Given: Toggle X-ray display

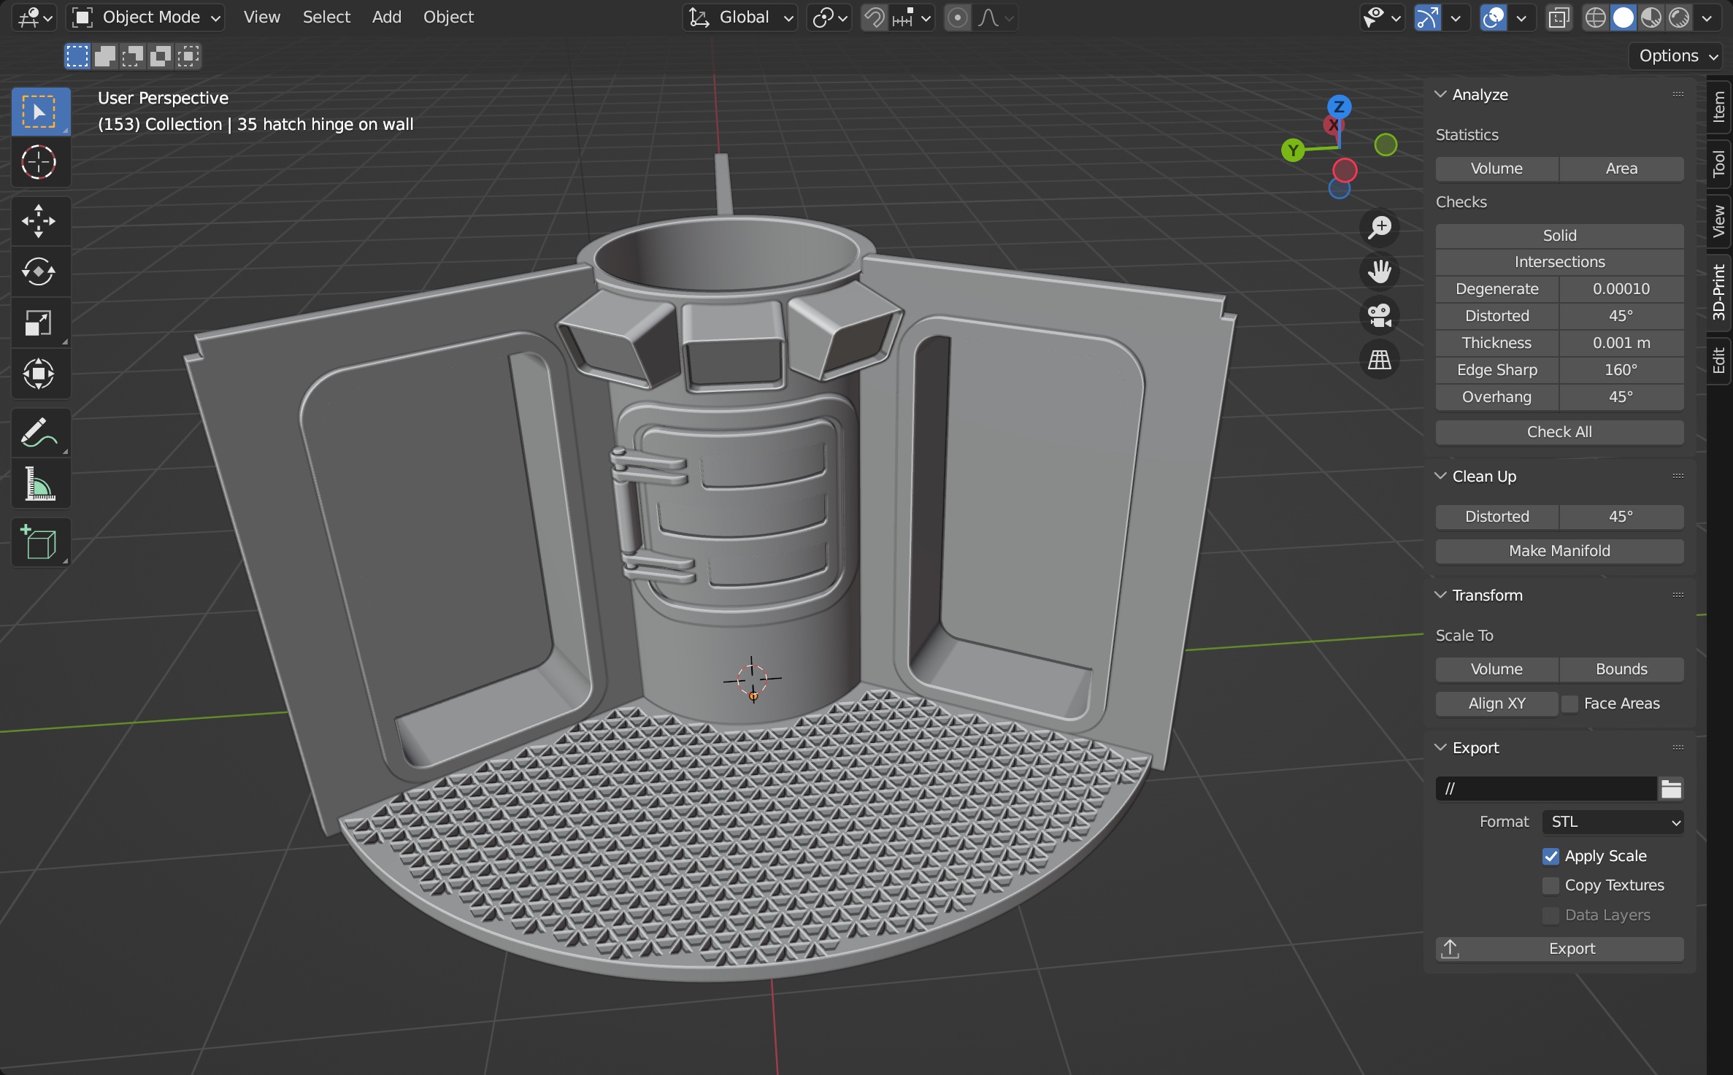Looking at the screenshot, I should click(x=1559, y=18).
